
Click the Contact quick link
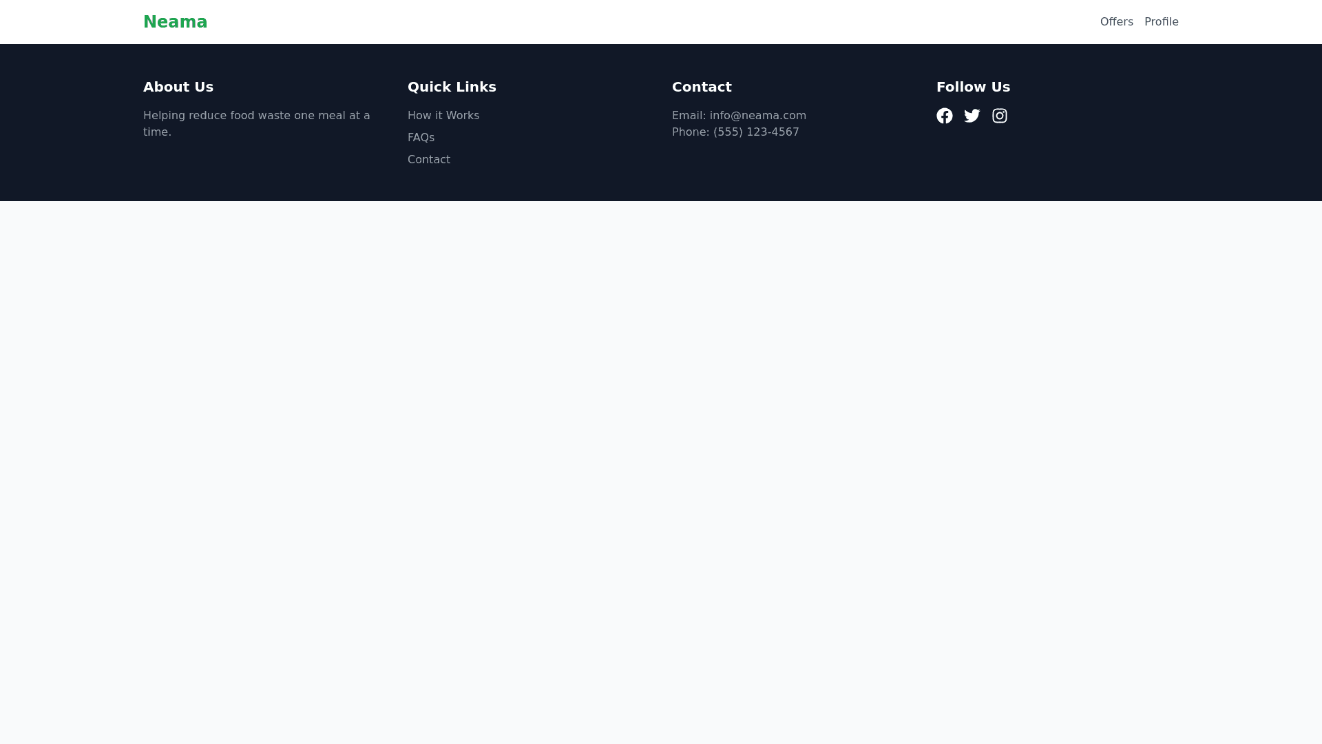(429, 159)
